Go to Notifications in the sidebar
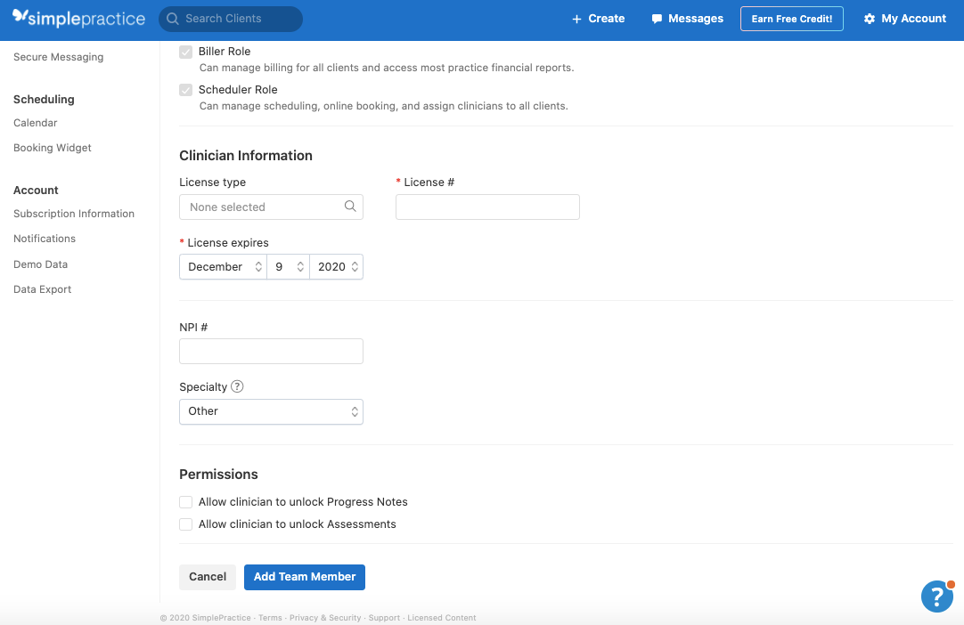The width and height of the screenshot is (964, 625). pos(44,239)
